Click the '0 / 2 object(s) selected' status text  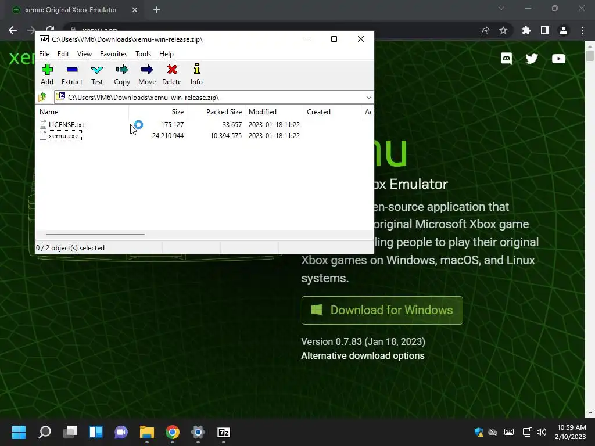coord(70,247)
